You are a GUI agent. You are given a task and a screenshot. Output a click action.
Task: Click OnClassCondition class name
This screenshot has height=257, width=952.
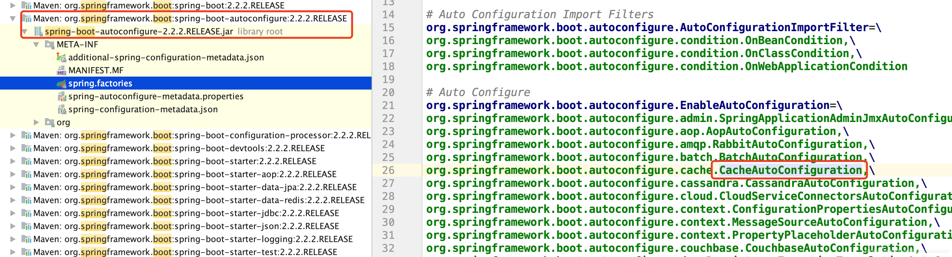point(797,54)
